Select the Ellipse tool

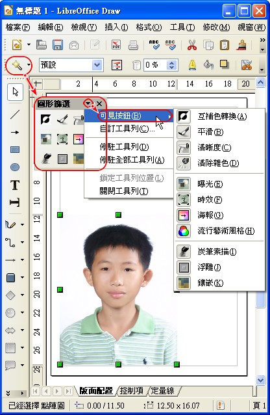click(x=15, y=167)
